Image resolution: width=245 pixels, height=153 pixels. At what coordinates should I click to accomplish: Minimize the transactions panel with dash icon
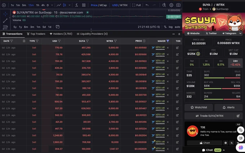(x=174, y=34)
